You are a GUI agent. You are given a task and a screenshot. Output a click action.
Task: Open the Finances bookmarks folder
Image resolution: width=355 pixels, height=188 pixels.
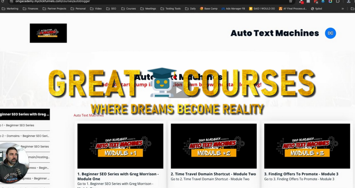click(30, 9)
